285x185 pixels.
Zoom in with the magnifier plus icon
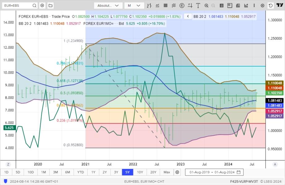click(206, 6)
